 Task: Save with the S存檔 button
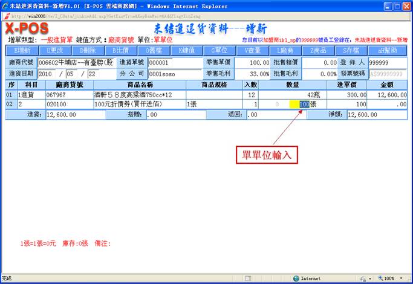tap(350, 51)
